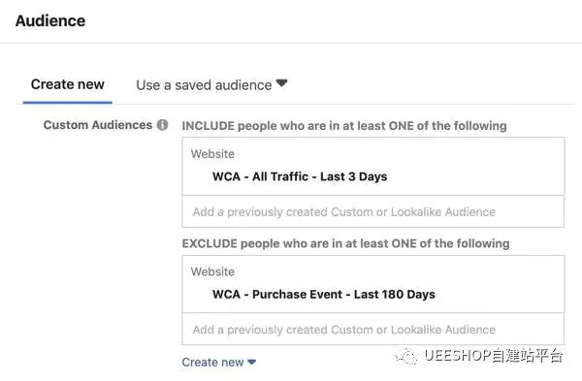Click the Website label in exclude box
Viewport: 582px width, 381px height.
tap(212, 271)
